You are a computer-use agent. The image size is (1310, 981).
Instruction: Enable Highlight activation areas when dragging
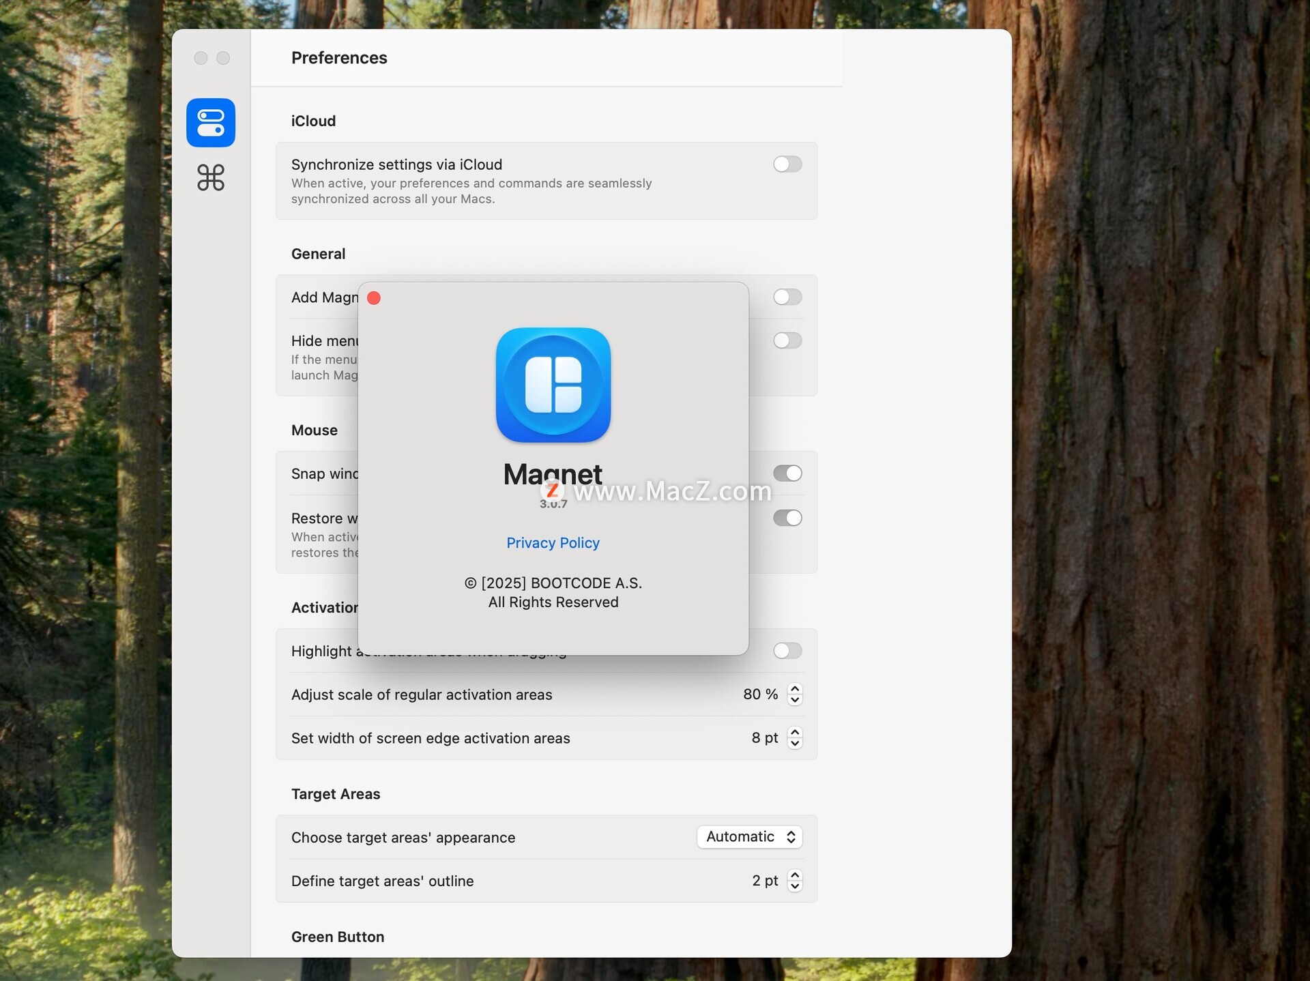787,651
